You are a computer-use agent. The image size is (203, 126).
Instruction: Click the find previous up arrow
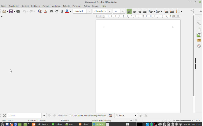[49, 115]
